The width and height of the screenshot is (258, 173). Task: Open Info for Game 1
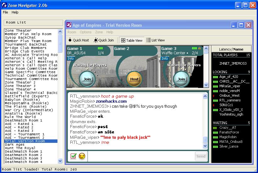(x=71, y=58)
